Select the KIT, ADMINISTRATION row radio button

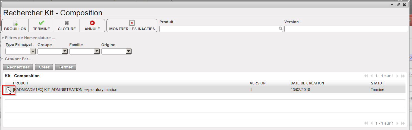[x=8, y=90]
